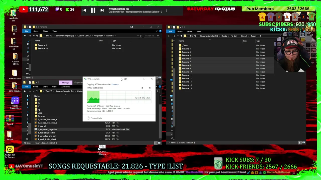Skip to the previous track in media overlay
The image size is (321, 180).
(84, 10)
